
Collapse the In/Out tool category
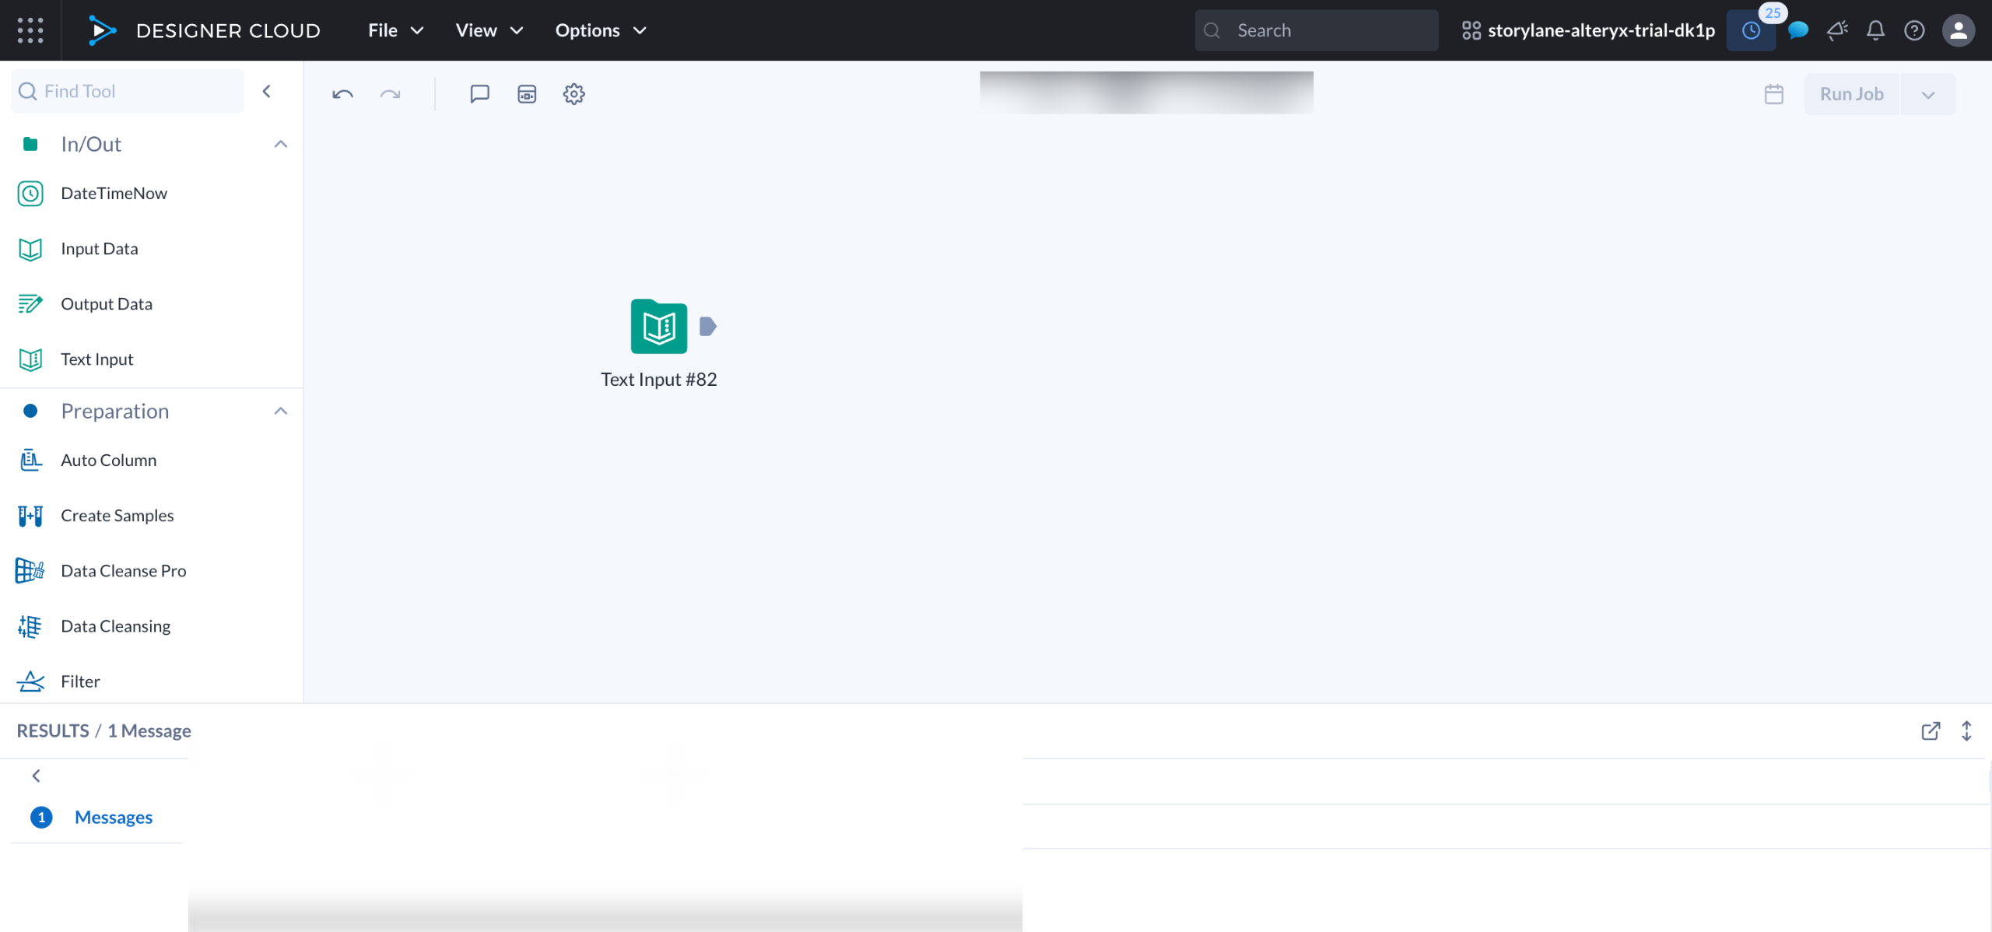click(281, 144)
